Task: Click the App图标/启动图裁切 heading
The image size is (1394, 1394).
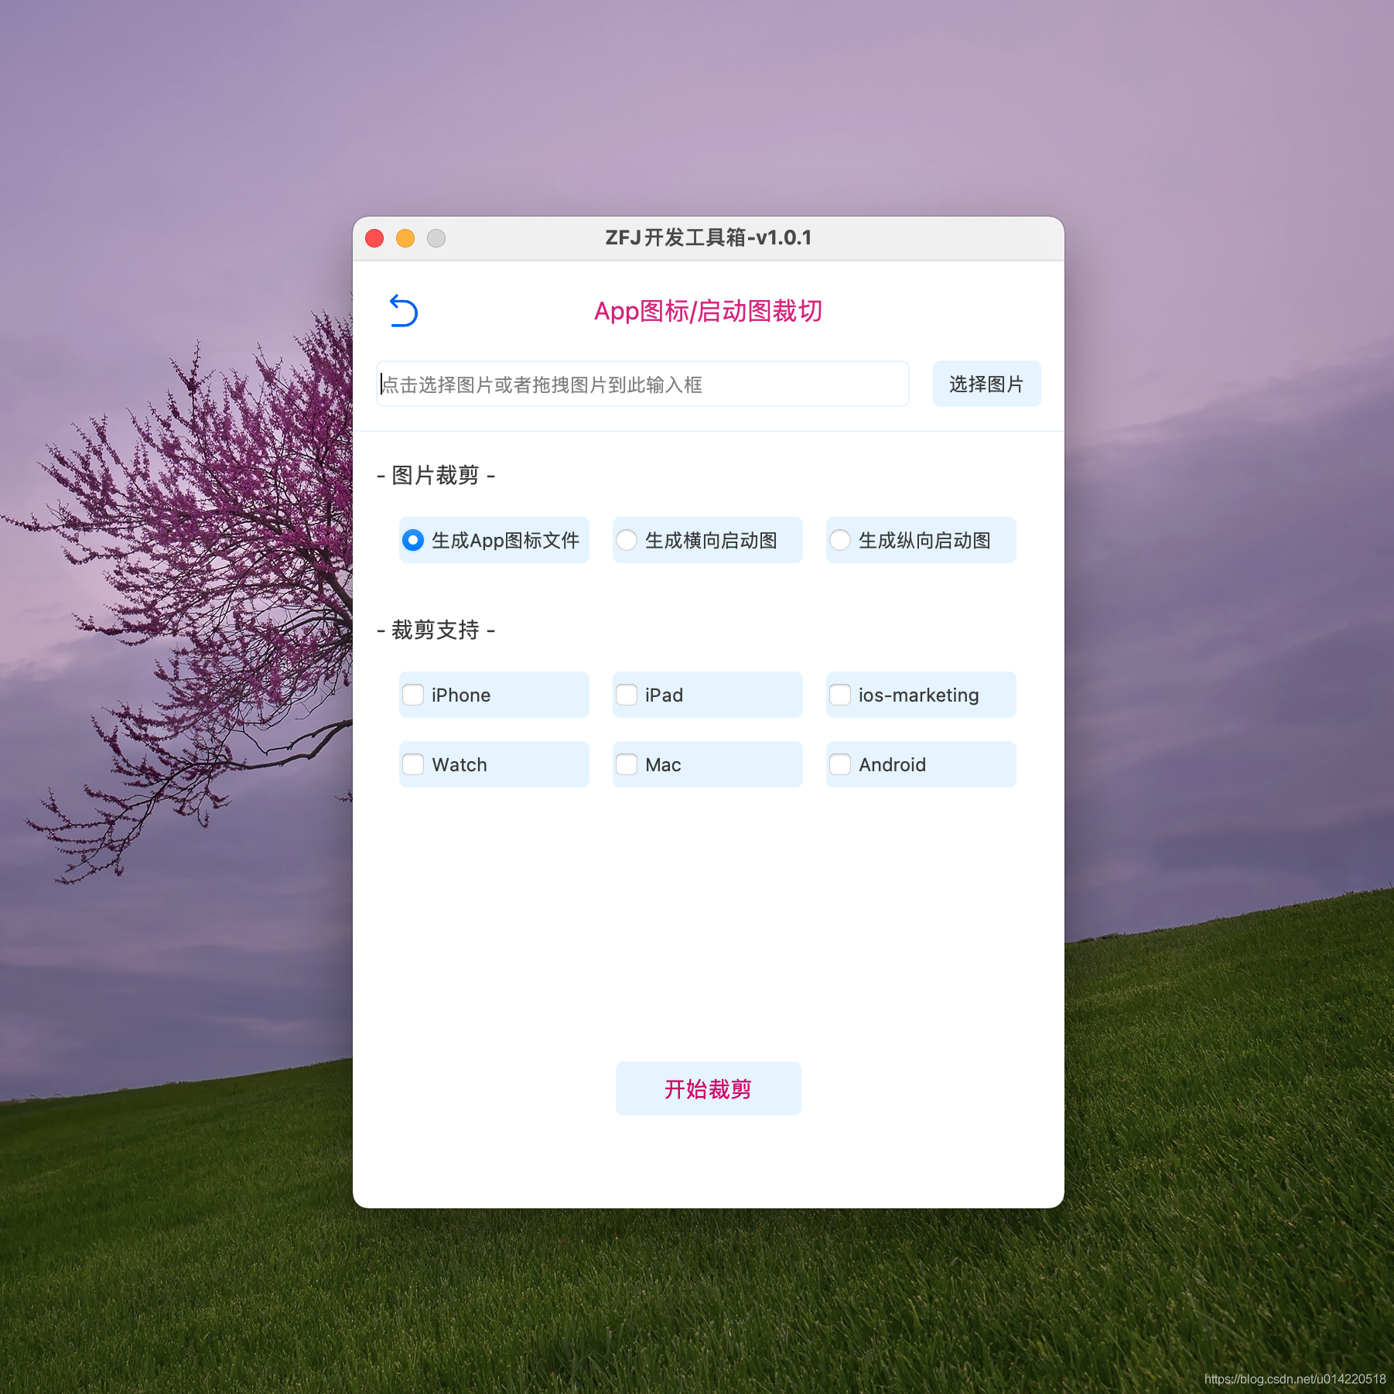Action: (x=708, y=311)
